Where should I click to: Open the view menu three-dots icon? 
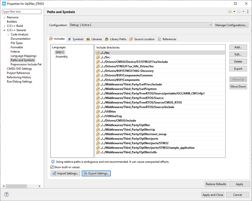point(248,12)
